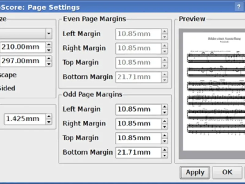
Task: Toggle the Two Sided option
Action: point(8,88)
